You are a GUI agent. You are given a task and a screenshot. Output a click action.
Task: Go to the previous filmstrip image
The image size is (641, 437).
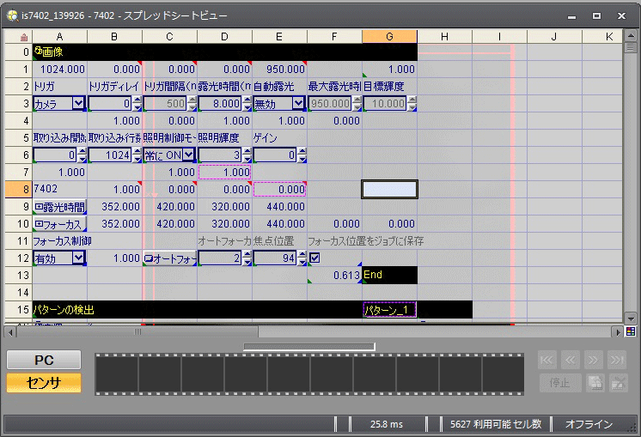coord(571,361)
